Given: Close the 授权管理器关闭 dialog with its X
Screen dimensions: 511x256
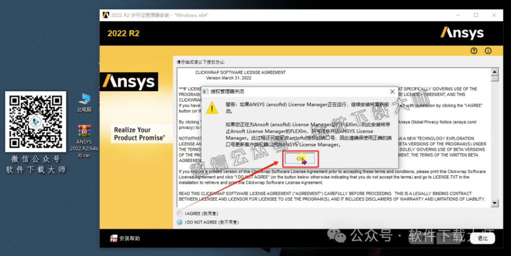Looking at the screenshot, I should 392,92.
